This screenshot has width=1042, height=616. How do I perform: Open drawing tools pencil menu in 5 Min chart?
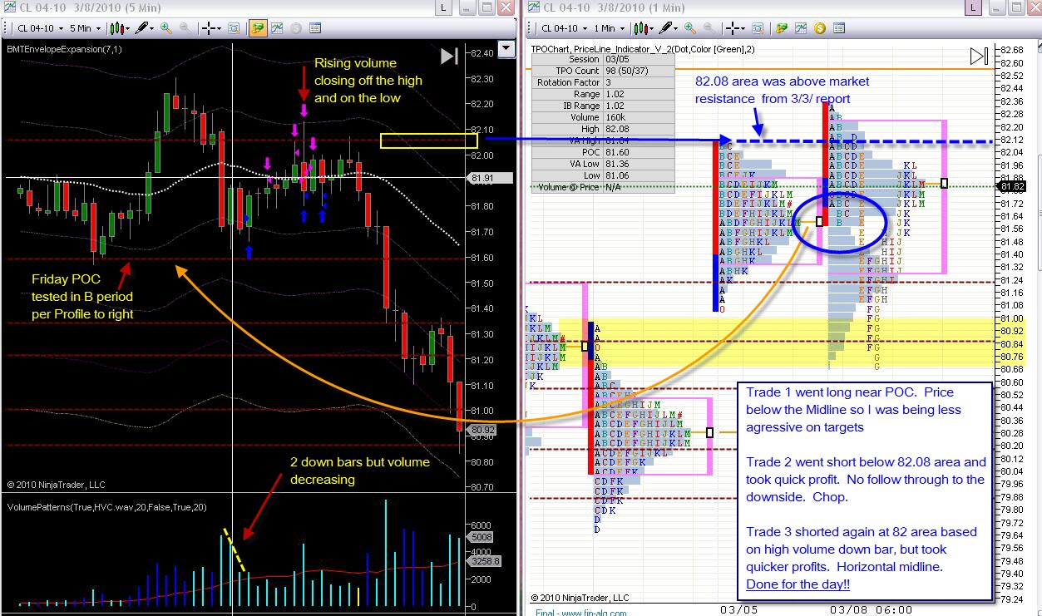[x=144, y=28]
